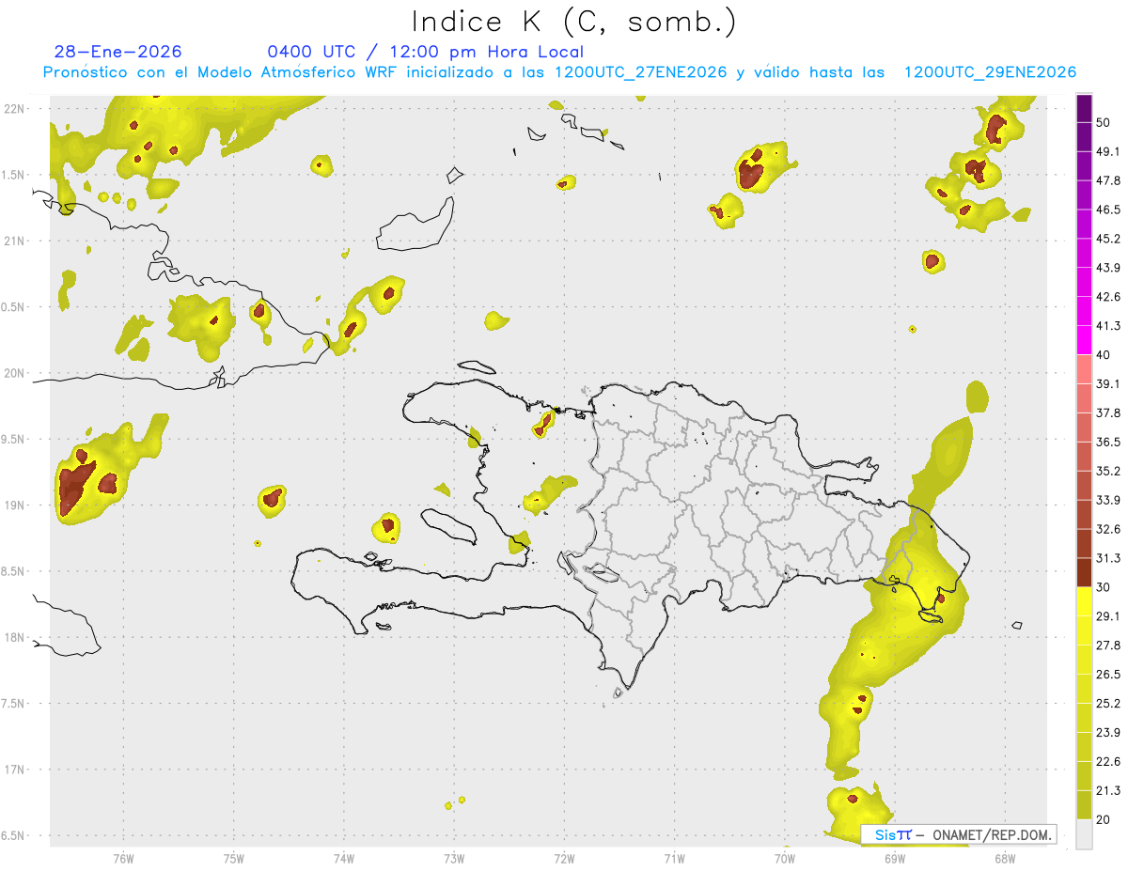Viewport: 1128px width, 871px height.
Task: Click the '71W' longitude label
Action: pyautogui.click(x=674, y=859)
